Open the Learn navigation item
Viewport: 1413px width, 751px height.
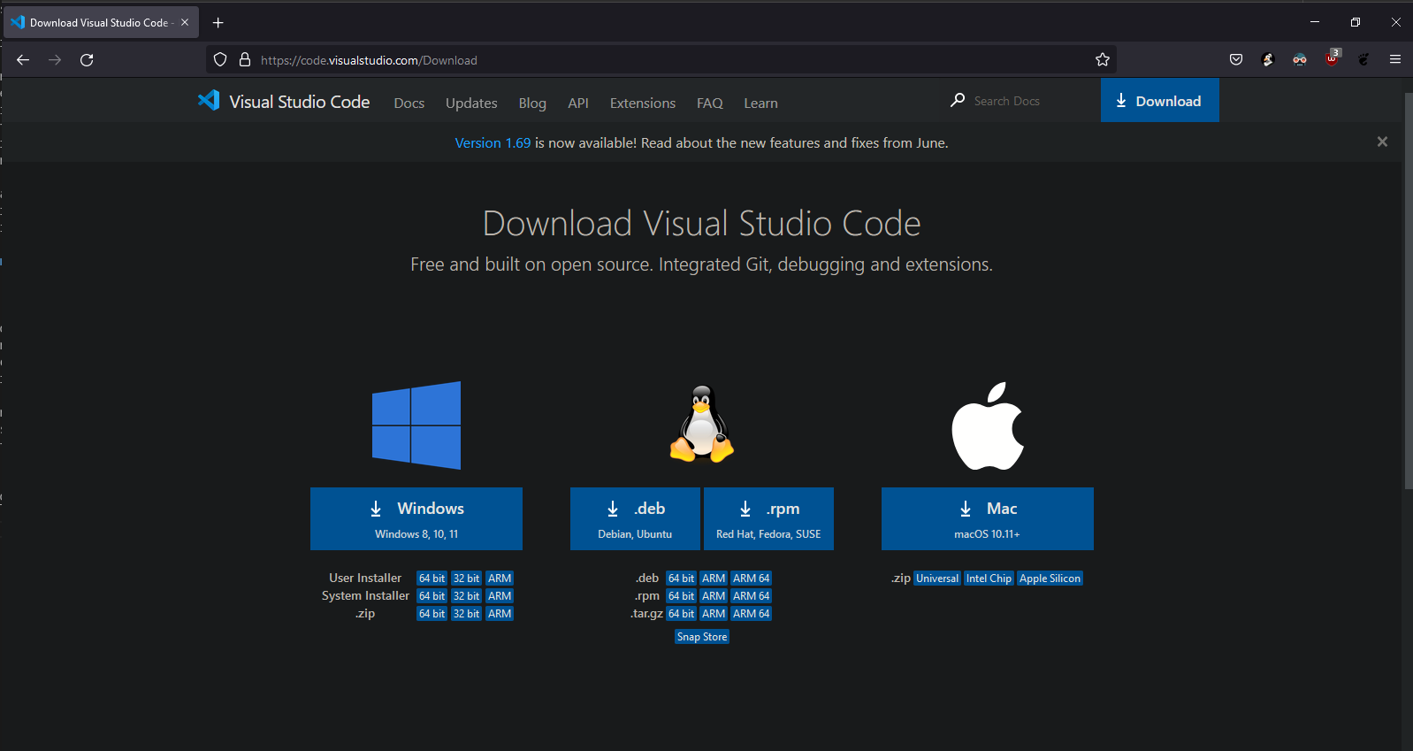tap(760, 103)
